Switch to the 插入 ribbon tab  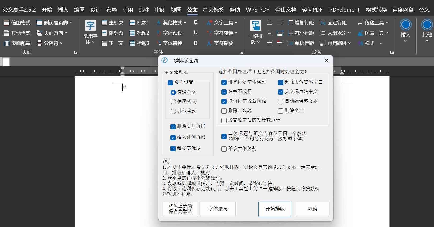(63, 10)
